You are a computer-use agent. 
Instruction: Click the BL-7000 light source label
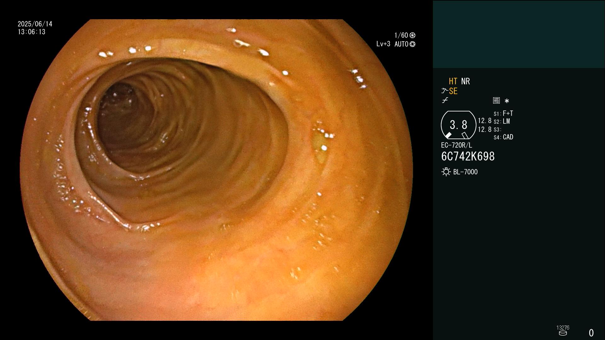coord(465,172)
